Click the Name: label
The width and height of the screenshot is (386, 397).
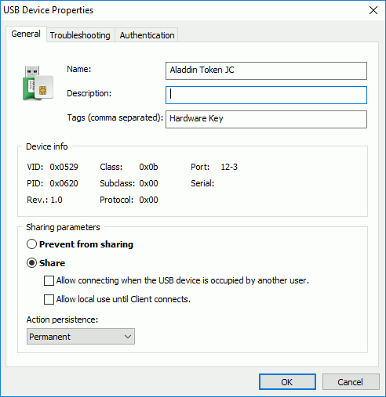point(79,69)
